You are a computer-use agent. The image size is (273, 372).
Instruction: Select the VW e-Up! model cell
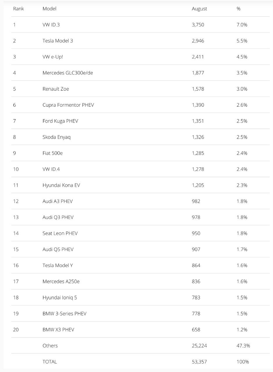53,57
